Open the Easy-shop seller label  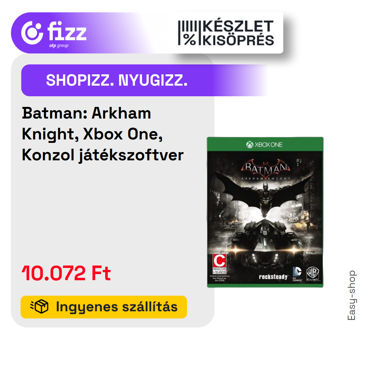point(351,295)
